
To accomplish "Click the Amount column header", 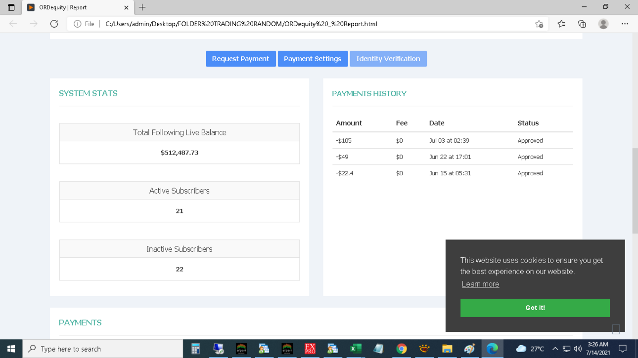I will click(349, 123).
